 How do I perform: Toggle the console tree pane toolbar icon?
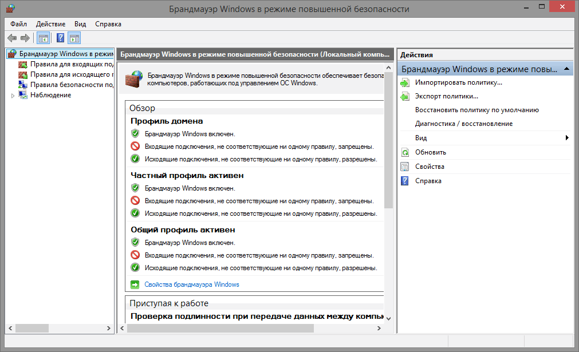pyautogui.click(x=43, y=38)
